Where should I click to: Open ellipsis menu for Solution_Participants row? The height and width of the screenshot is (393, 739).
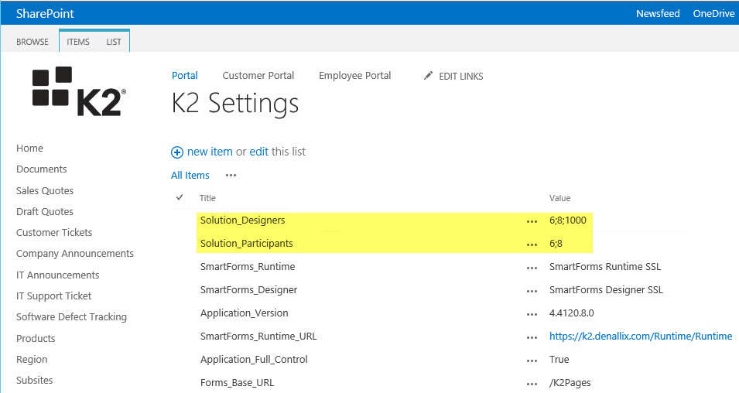pyautogui.click(x=532, y=244)
